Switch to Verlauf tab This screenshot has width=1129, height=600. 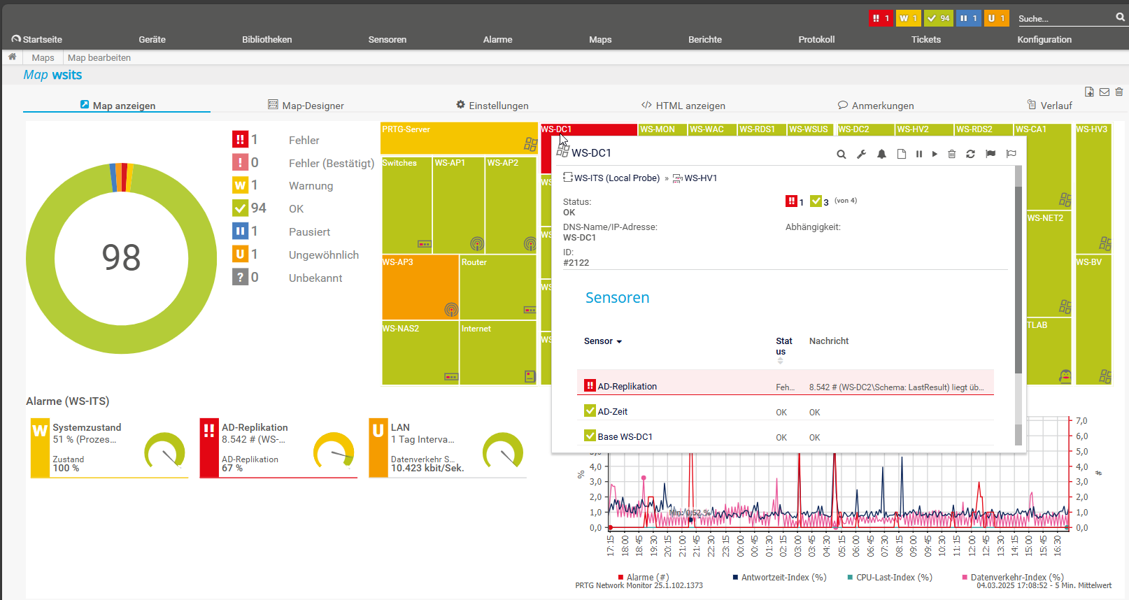coord(1049,105)
